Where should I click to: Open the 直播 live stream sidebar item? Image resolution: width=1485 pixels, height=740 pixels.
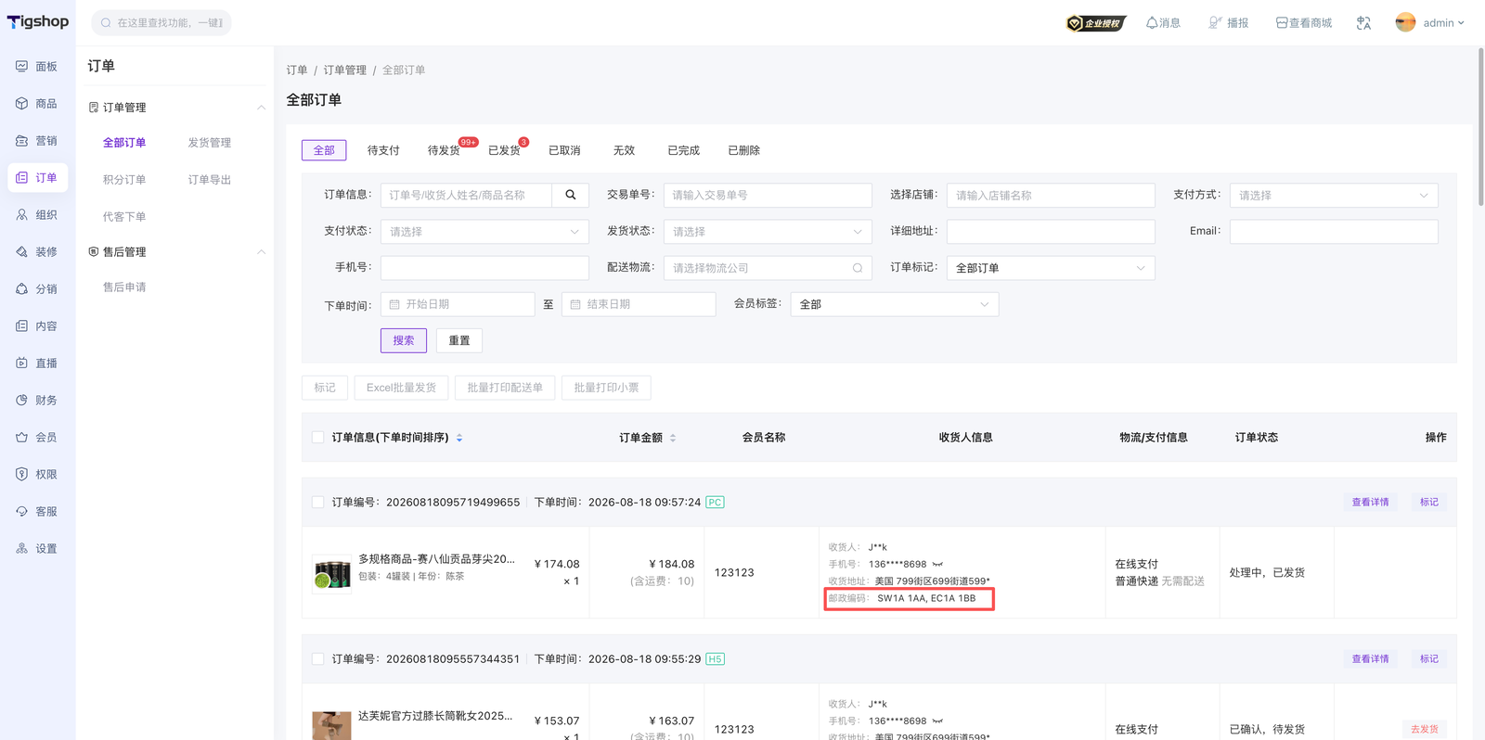[37, 364]
